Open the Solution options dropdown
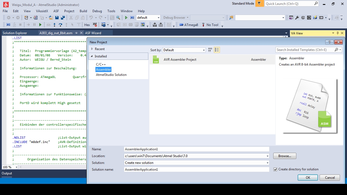Screen dimensions: 347x195 [268, 163]
